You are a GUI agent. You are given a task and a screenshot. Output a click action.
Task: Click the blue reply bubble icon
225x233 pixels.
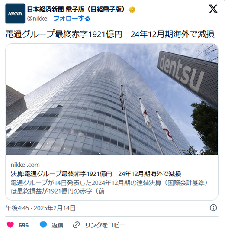43,225
